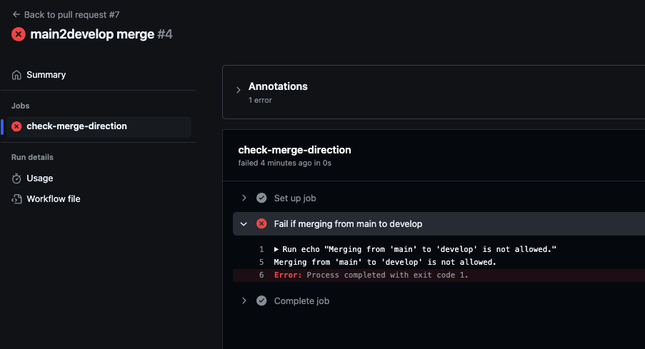This screenshot has height=349, width=645.
Task: Click the failed icon beside check-merge-direction job
Action: click(16, 126)
